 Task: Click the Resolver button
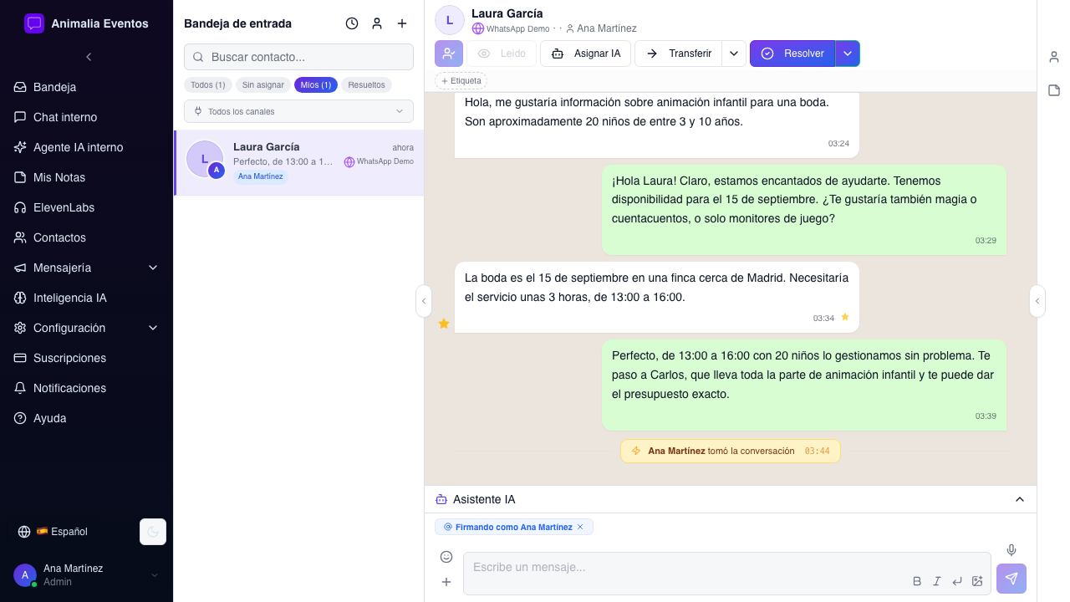pos(792,54)
